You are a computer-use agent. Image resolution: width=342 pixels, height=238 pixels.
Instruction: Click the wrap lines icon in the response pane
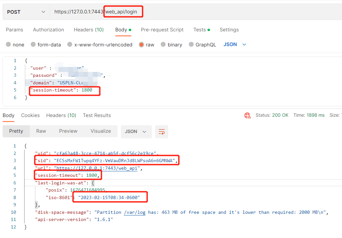pyautogui.click(x=161, y=131)
